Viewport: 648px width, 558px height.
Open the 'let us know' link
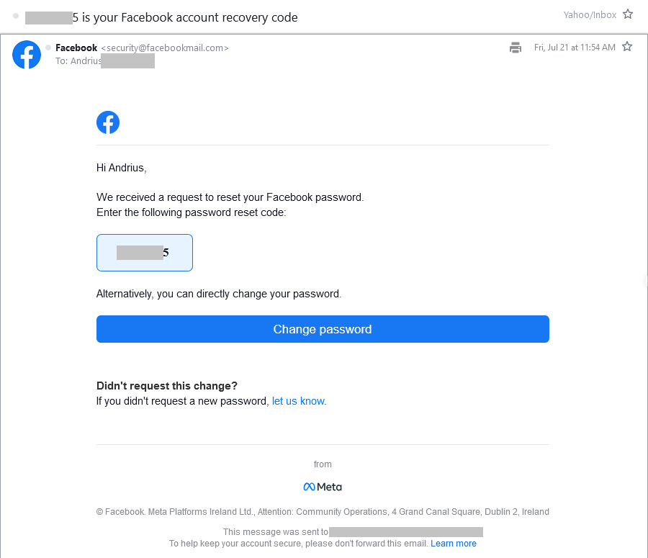[298, 401]
